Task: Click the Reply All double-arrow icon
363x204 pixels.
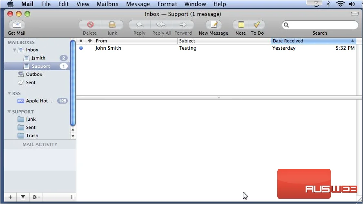Action: (161, 24)
